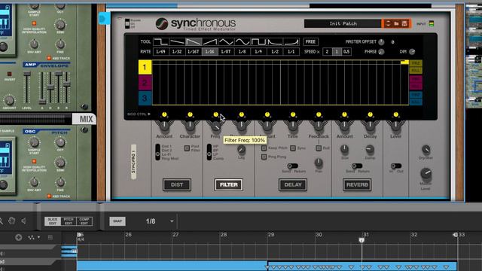Select the shallow falling ramp tool
This screenshot has height=271, width=482.
177,42
